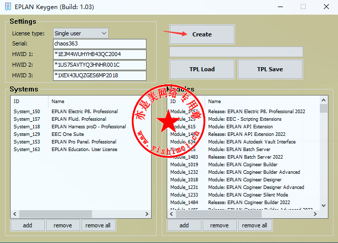Screen dimensions: 338x243
Task: Click the HWID 2 input field
Action: pos(100,65)
